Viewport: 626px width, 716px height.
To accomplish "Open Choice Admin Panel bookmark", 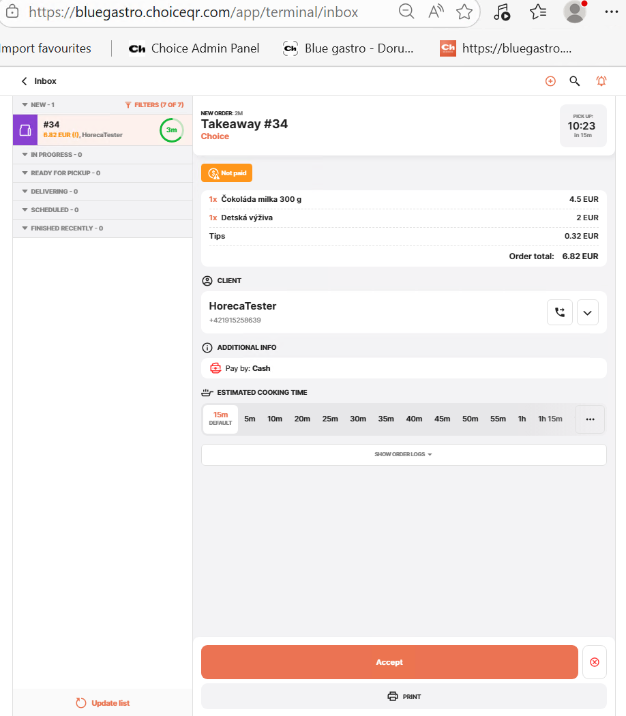I will [x=194, y=48].
